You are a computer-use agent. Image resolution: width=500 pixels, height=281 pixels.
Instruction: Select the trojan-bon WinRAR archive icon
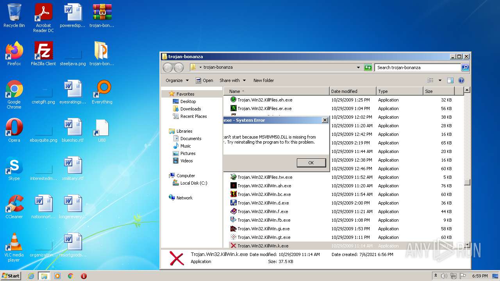tap(102, 16)
